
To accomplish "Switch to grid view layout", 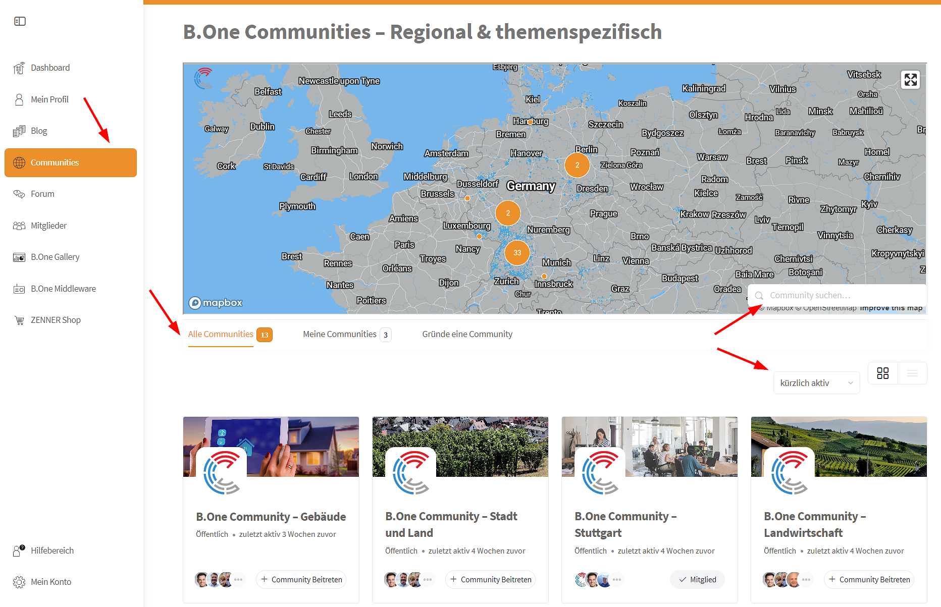I will [x=883, y=373].
